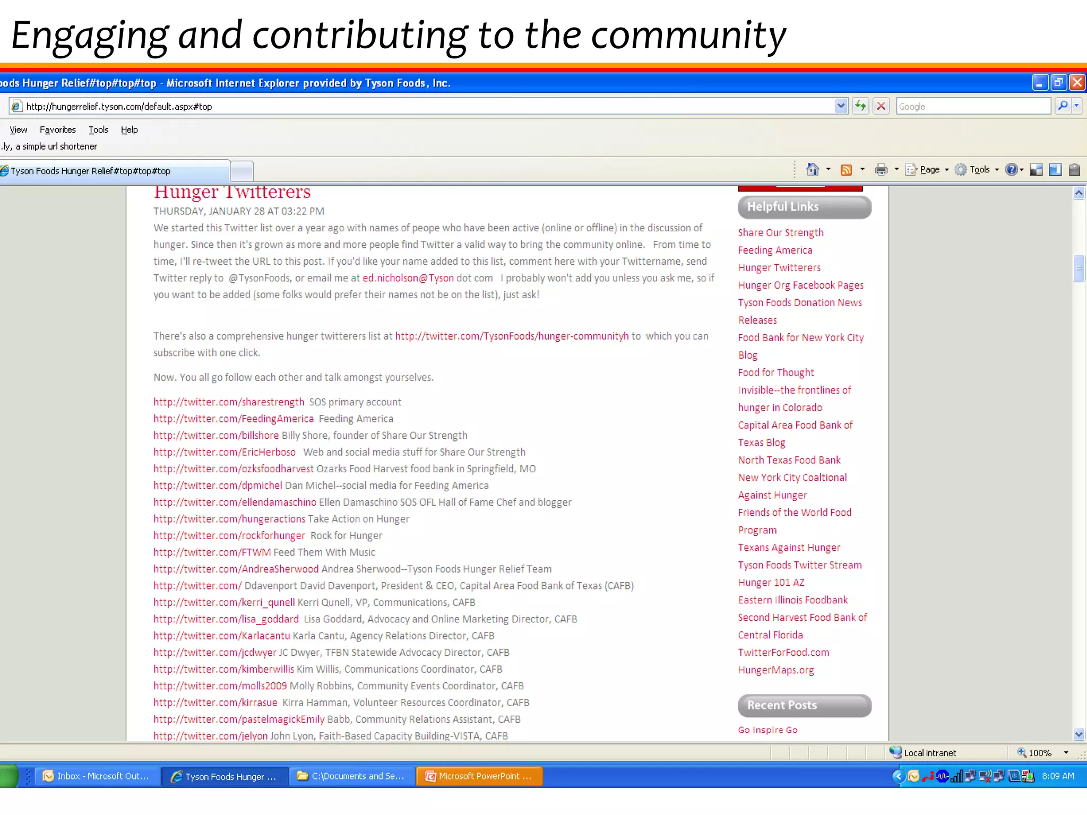Click in the URL address field

pos(427,106)
